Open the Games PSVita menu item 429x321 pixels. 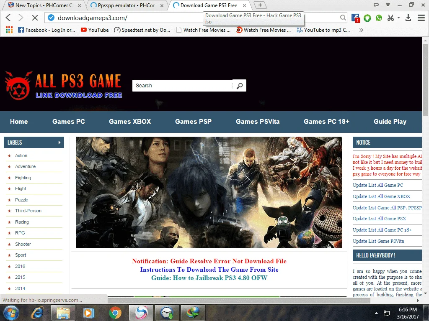coord(258,122)
